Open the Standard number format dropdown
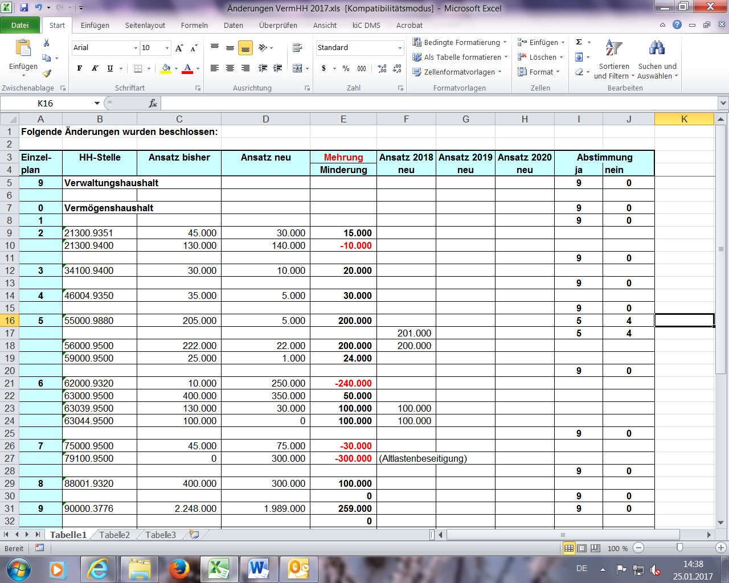 point(400,48)
